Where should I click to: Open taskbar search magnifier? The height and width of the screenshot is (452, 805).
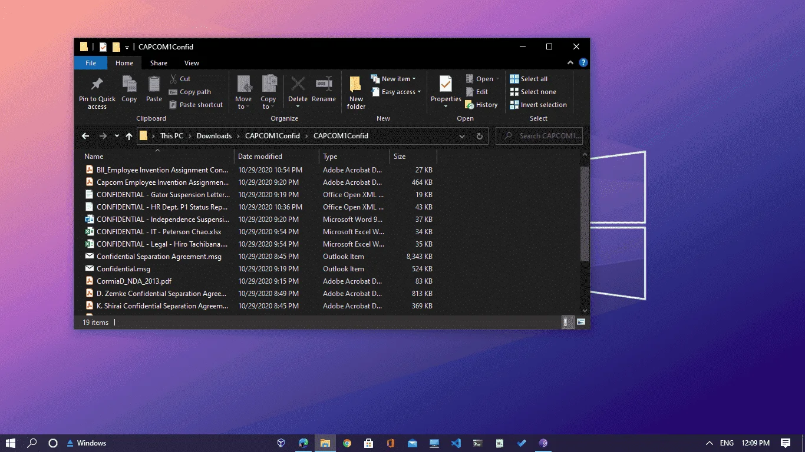click(32, 443)
